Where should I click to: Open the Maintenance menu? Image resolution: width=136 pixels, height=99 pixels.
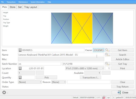coord(23,2)
